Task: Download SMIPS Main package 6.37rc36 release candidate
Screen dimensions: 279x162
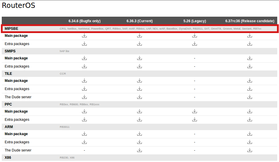Action: pos(250,58)
